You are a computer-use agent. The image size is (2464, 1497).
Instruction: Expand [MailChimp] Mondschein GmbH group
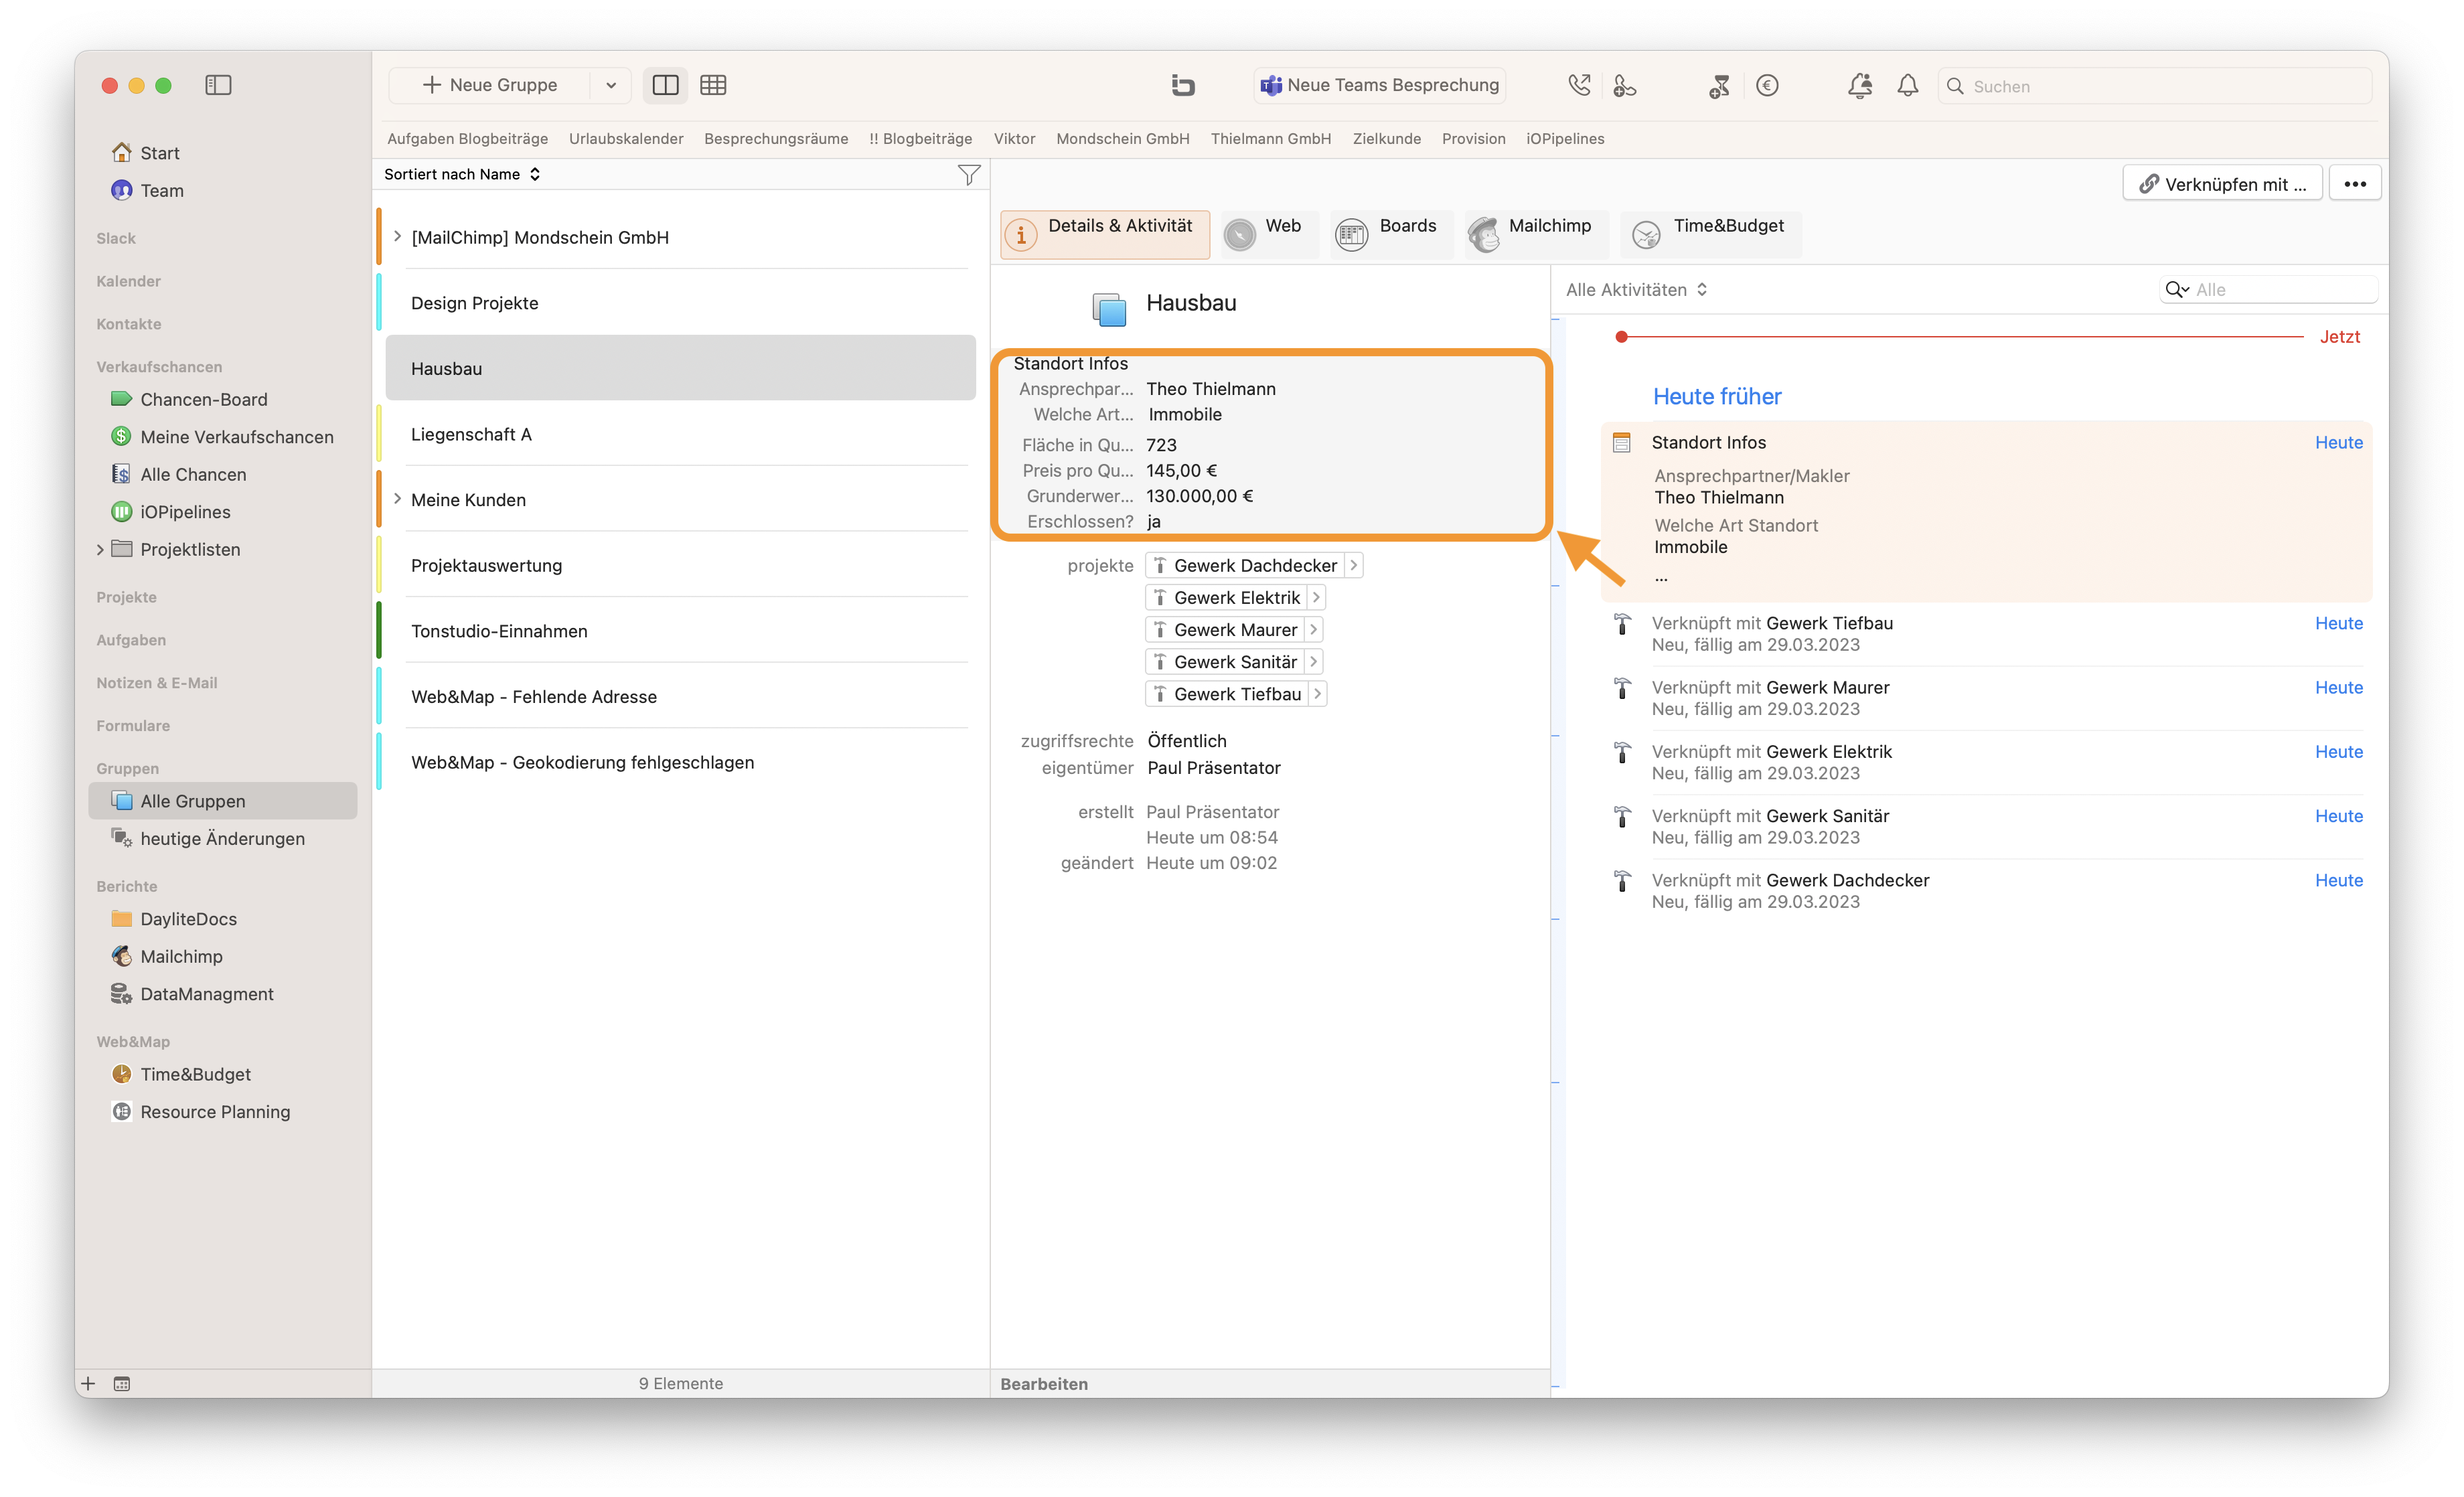click(397, 236)
